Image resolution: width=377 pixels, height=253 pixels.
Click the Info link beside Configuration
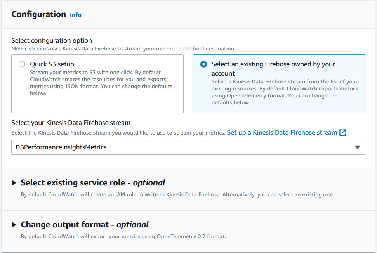coord(75,15)
